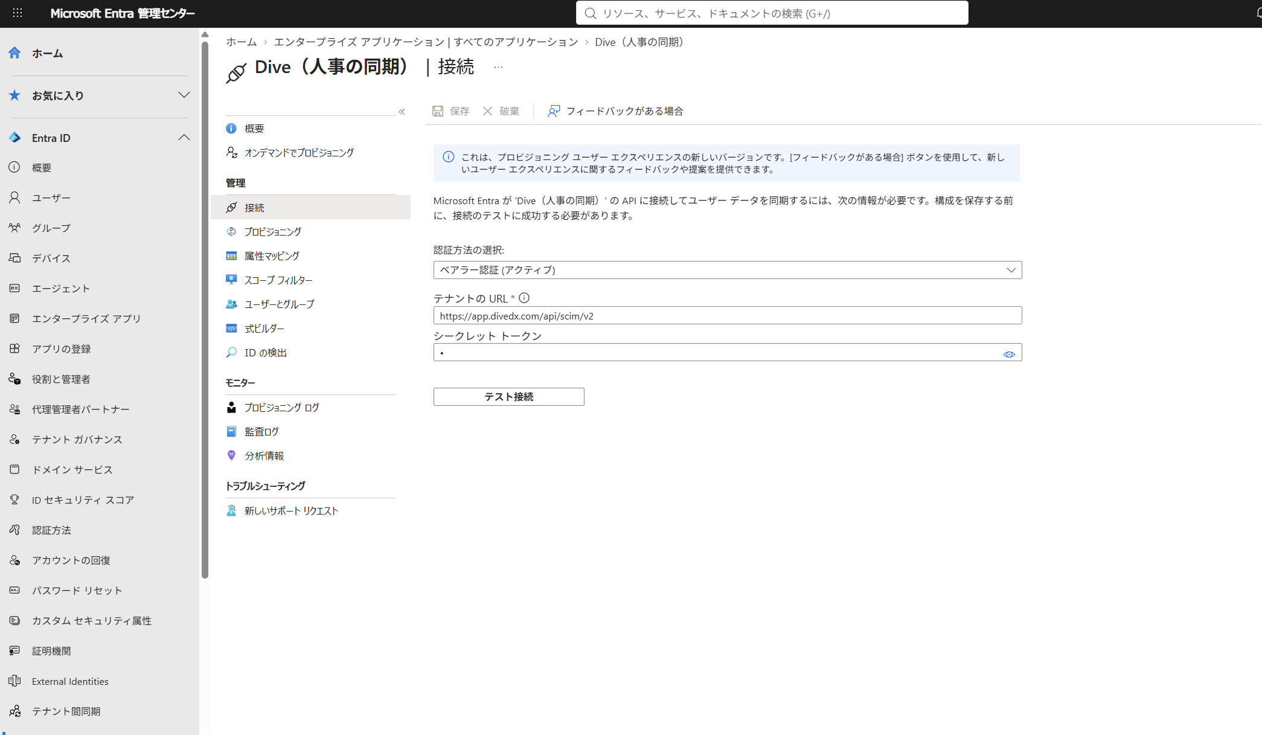
Task: Show the secret token with eye icon
Action: tap(1009, 355)
